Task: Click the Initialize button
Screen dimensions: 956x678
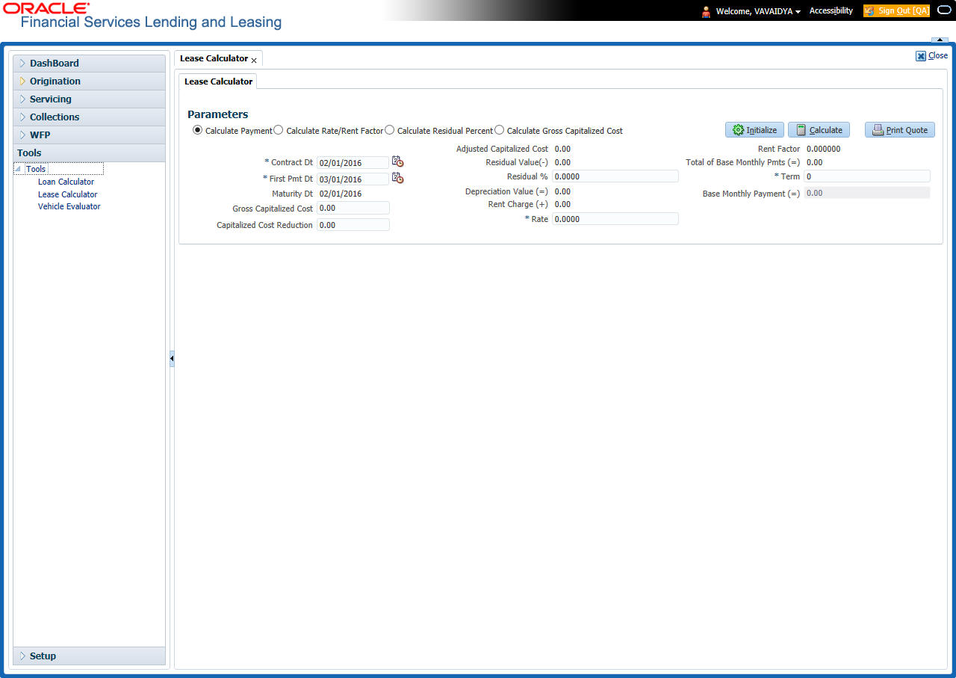Action: click(x=754, y=130)
